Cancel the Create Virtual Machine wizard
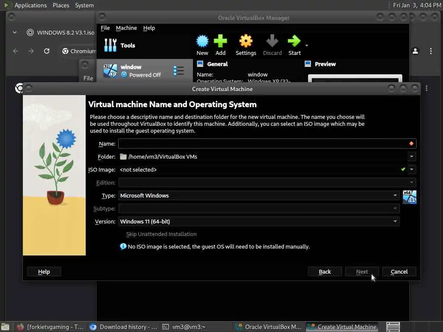The width and height of the screenshot is (443, 332). 399,272
